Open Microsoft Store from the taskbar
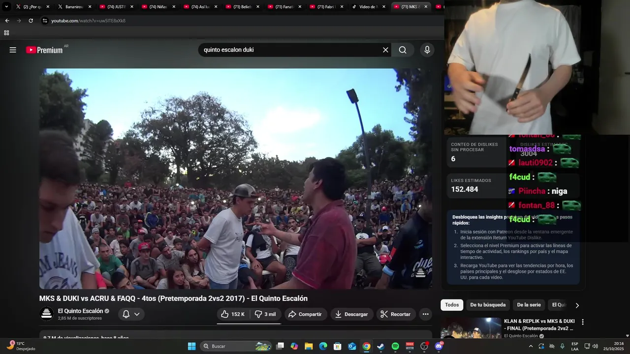Viewport: 630px width, 354px height. (338, 346)
